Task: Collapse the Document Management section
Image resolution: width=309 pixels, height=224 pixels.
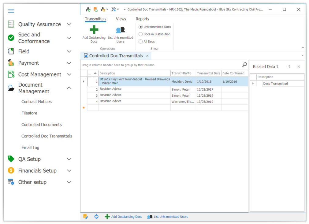Action: coord(69,88)
